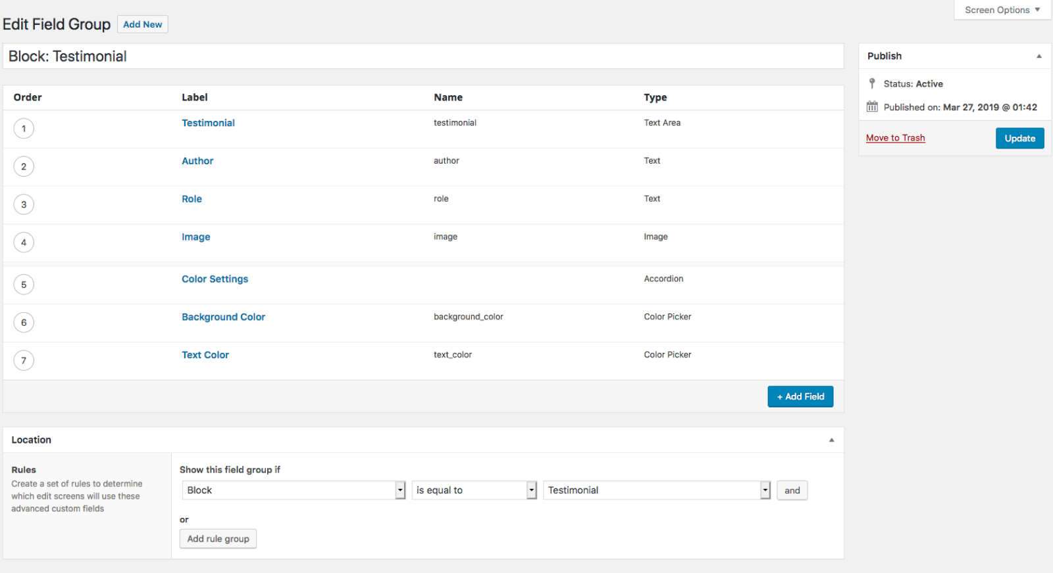Click the Move to Trash link
Image resolution: width=1053 pixels, height=573 pixels.
pyautogui.click(x=895, y=138)
